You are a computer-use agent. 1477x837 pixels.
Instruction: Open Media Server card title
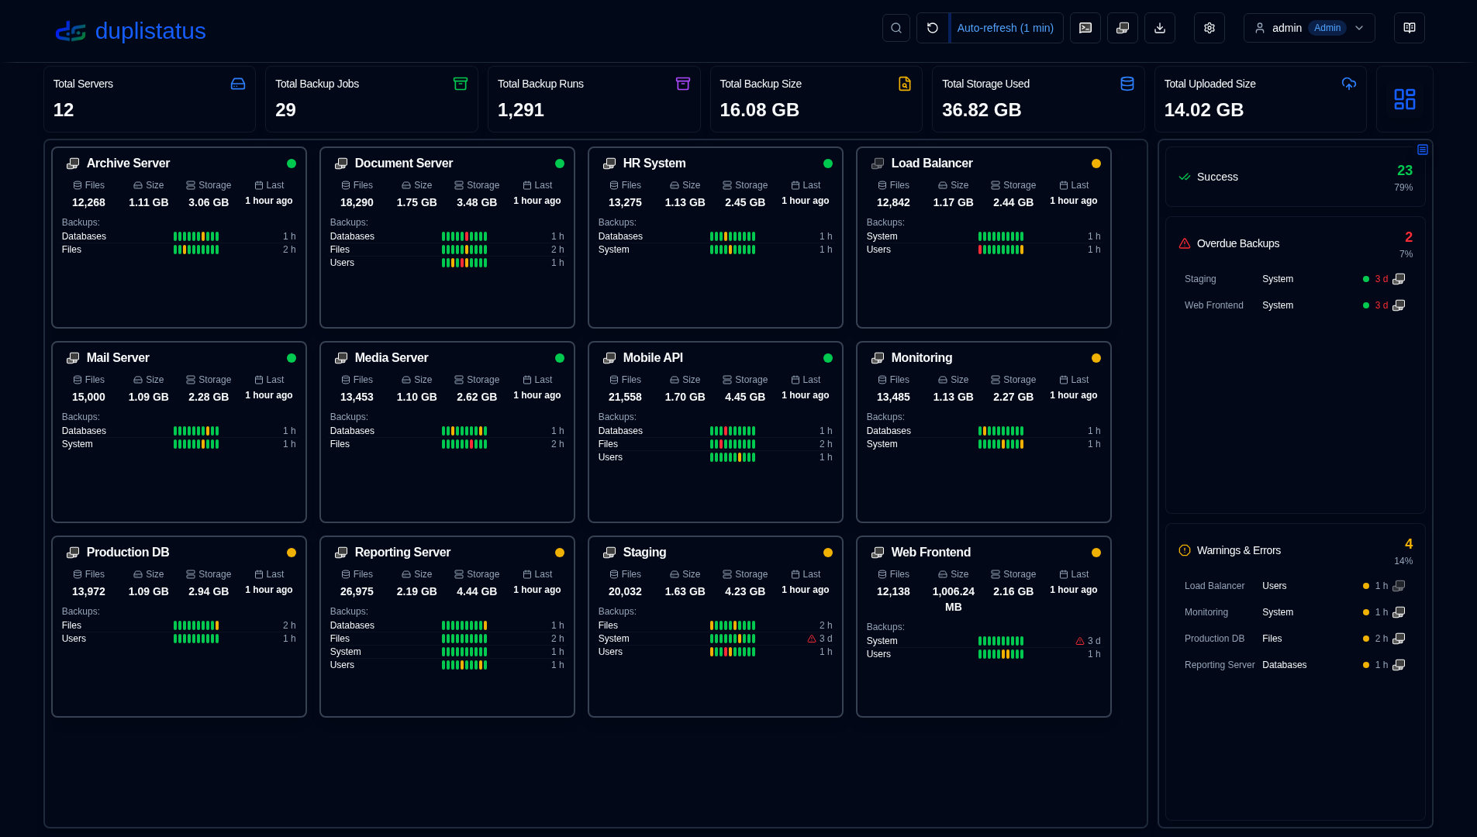click(392, 358)
